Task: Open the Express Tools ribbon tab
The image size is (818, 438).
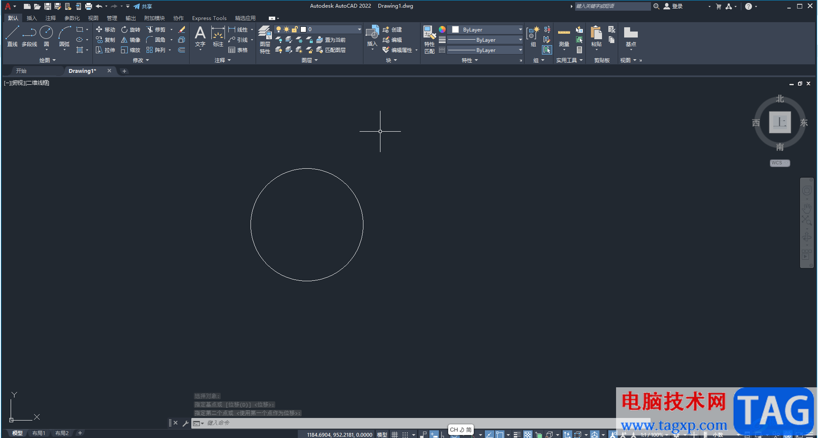Action: coord(209,18)
